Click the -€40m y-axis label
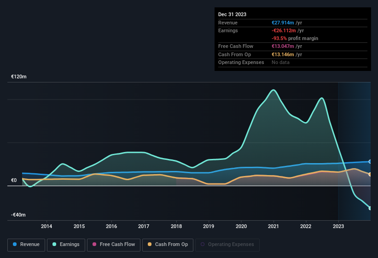The width and height of the screenshot is (378, 258). click(19, 215)
